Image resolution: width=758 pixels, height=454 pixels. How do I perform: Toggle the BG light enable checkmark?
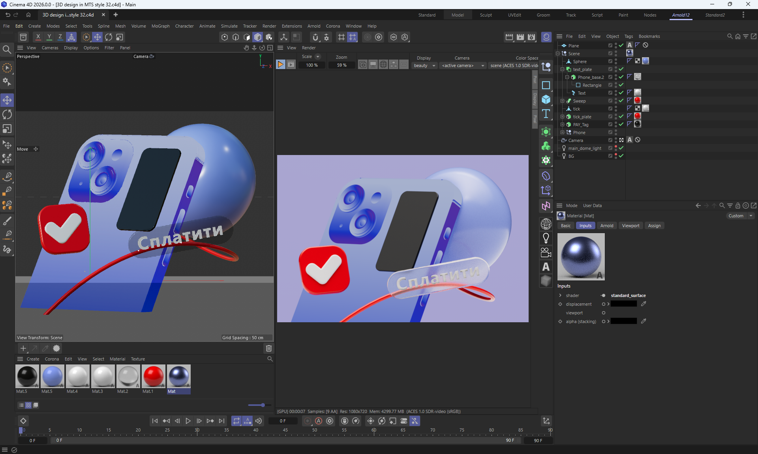621,156
